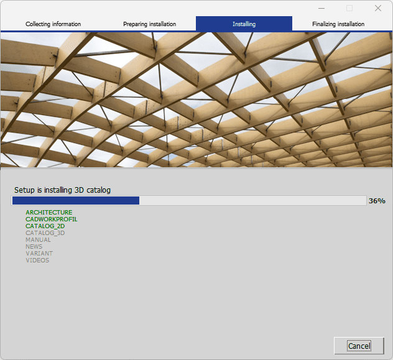Viewport: 393px width, 360px height.
Task: Minimize the installer window
Action: [x=320, y=8]
